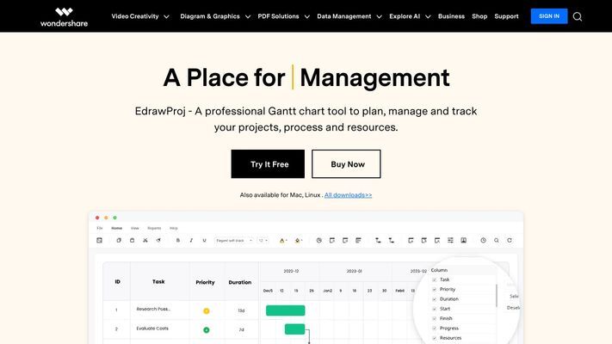612x344 pixels.
Task: Follow the All downloads>> link
Action: pyautogui.click(x=348, y=195)
